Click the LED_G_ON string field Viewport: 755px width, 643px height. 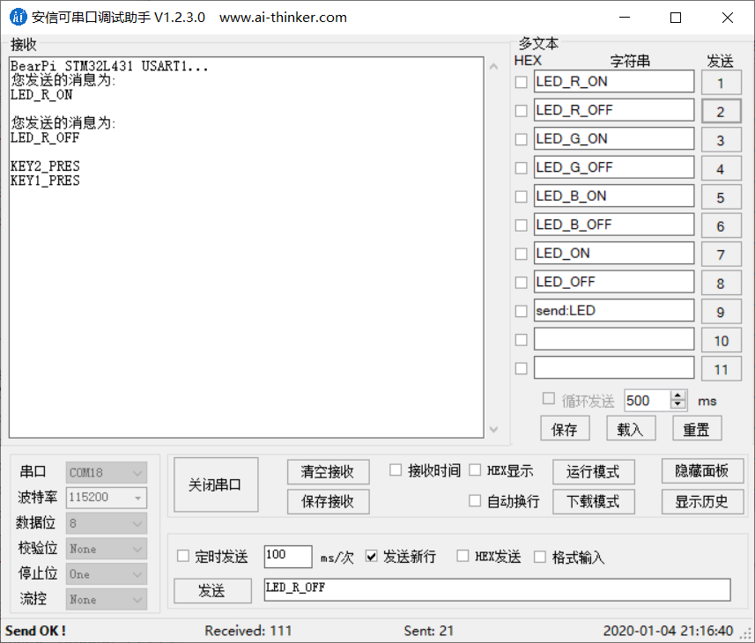pyautogui.click(x=614, y=138)
